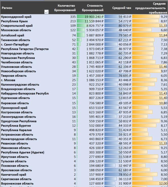Select the 9,97 average stay cell
This screenshot has width=168, height=187.
point(150,71)
